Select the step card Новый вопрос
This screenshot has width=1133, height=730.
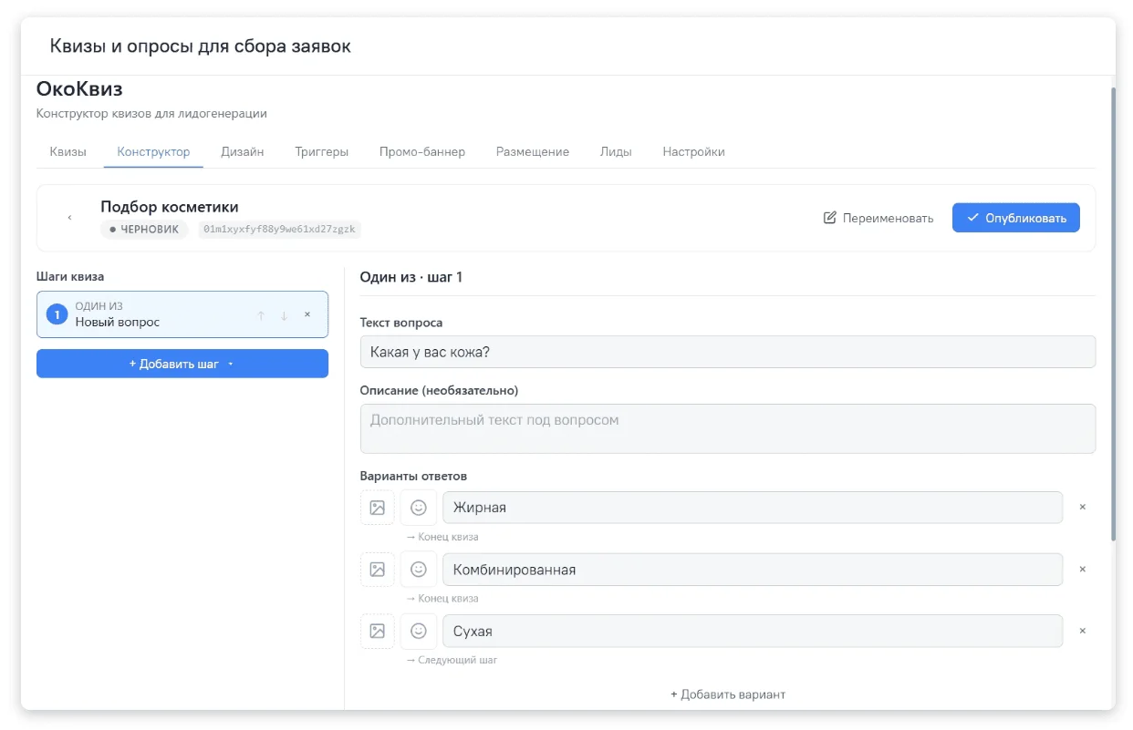point(182,314)
